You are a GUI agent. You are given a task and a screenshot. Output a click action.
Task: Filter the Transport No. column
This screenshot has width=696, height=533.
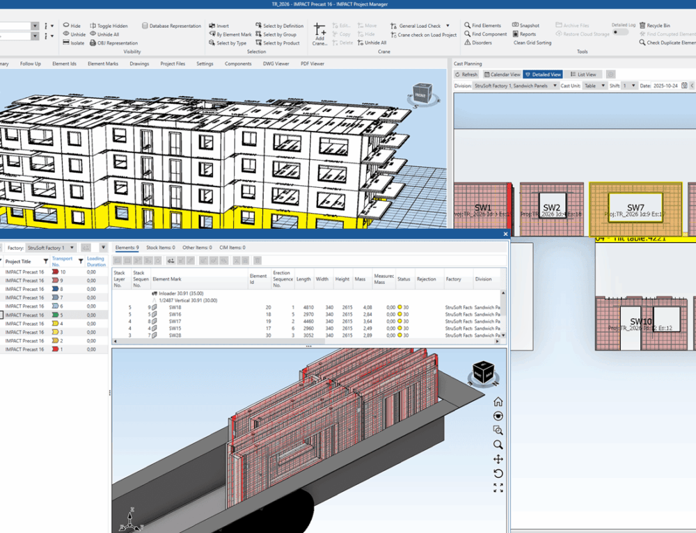click(80, 262)
